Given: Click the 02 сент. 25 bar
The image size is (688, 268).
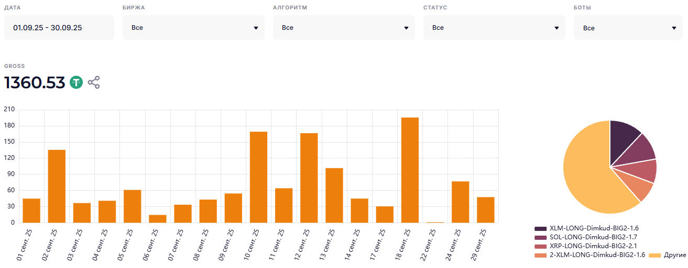Looking at the screenshot, I should (57, 187).
